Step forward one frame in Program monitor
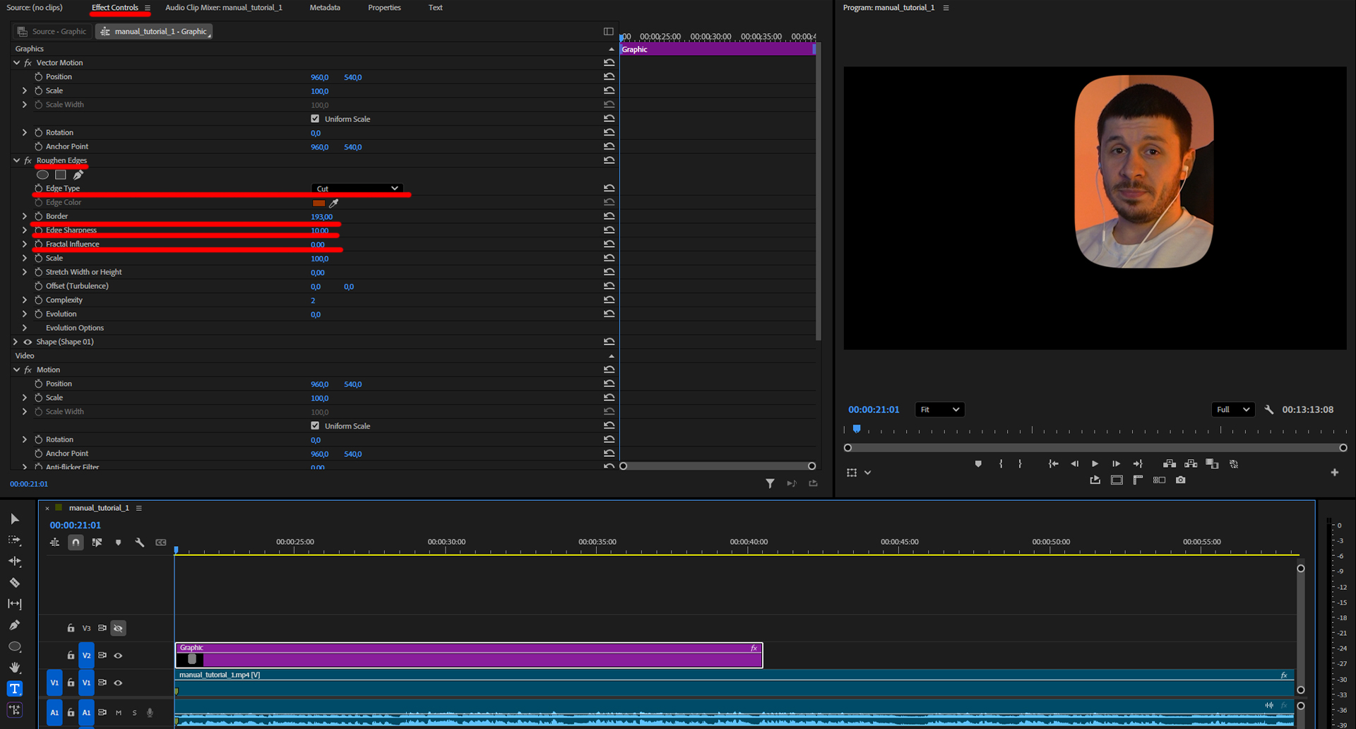Viewport: 1356px width, 729px height. coord(1116,464)
